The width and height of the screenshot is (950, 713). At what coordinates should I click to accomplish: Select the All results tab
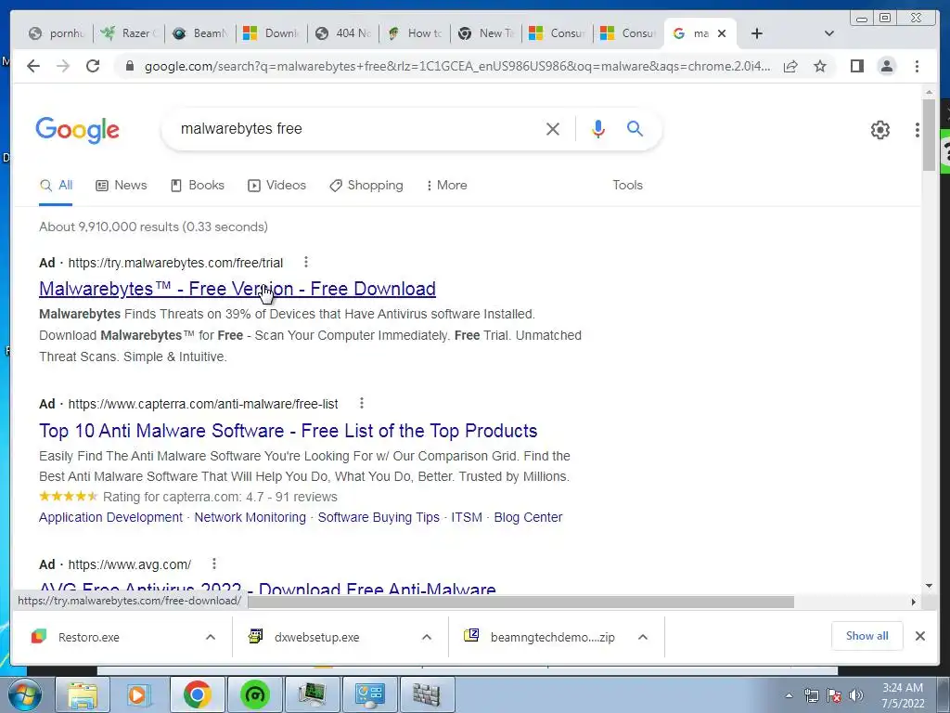[x=56, y=185]
